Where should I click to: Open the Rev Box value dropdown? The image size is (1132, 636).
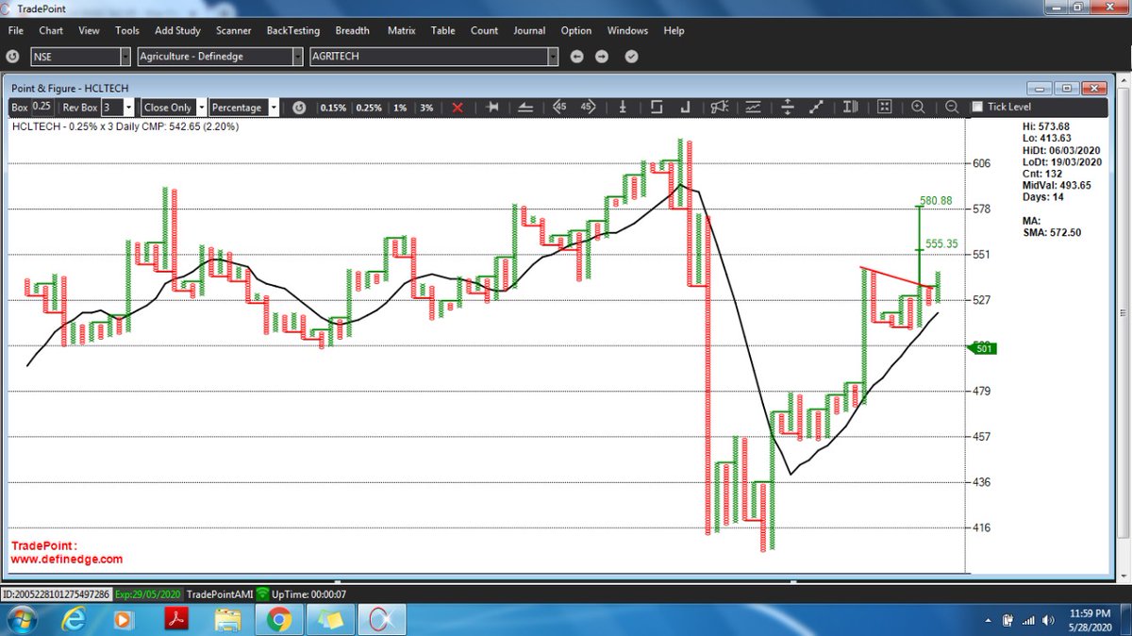pos(128,108)
